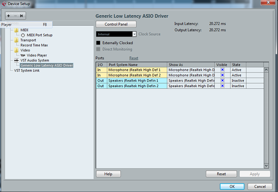Toggle Visible for Speakers Defin 1 port

(222, 80)
